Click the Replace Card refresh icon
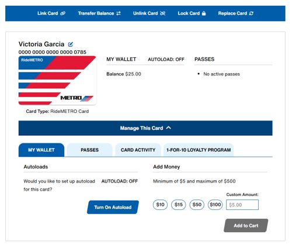The width and height of the screenshot is (292, 248). [x=251, y=13]
